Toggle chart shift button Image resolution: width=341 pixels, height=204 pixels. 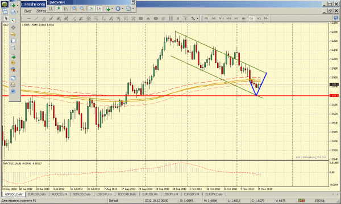click(x=99, y=8)
